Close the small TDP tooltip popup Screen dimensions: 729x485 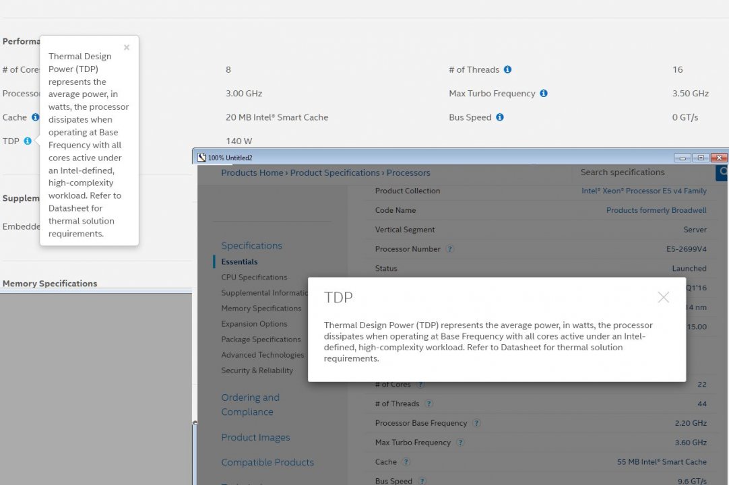(127, 48)
